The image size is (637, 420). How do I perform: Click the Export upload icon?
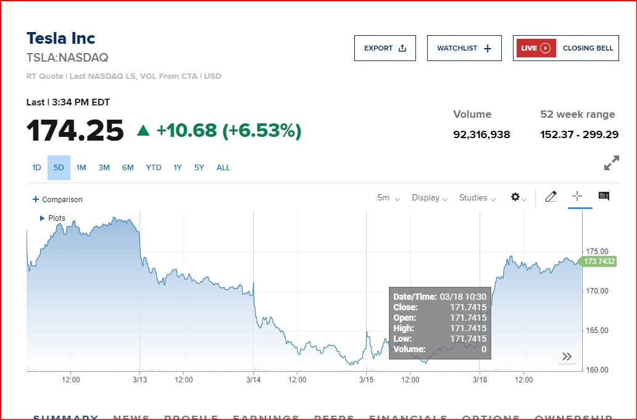[x=402, y=48]
